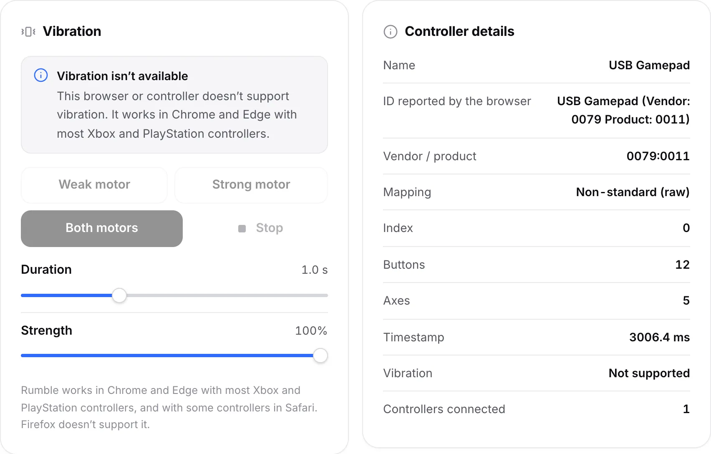Activate the Weak motor button
The height and width of the screenshot is (454, 711).
(x=94, y=185)
